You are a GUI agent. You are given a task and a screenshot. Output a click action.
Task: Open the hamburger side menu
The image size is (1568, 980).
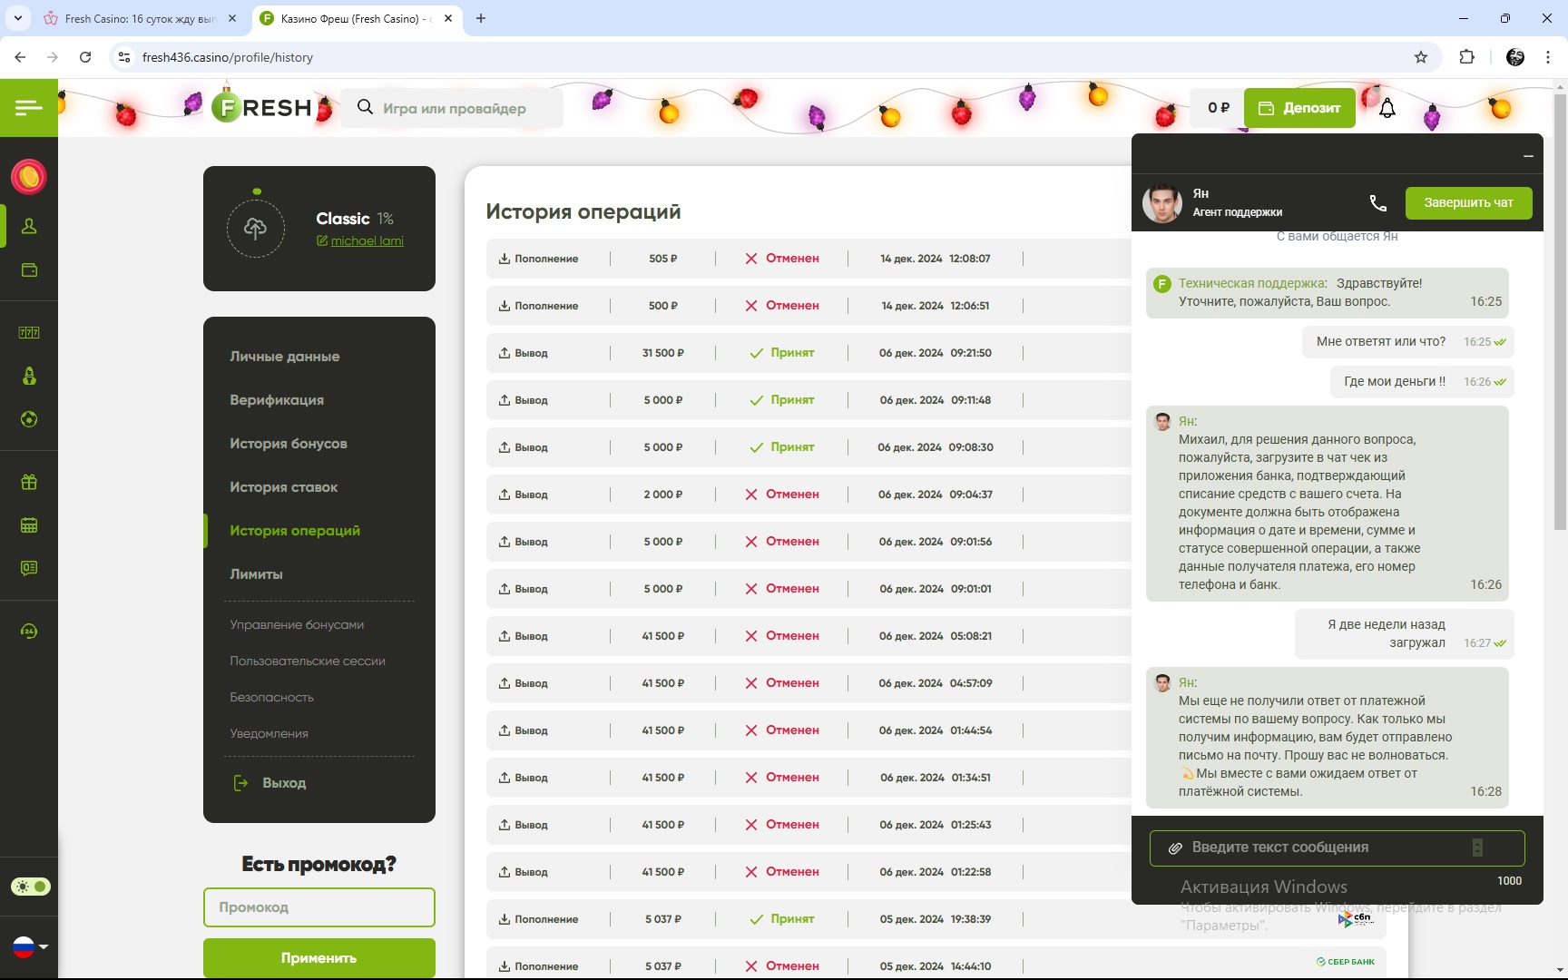tap(29, 108)
